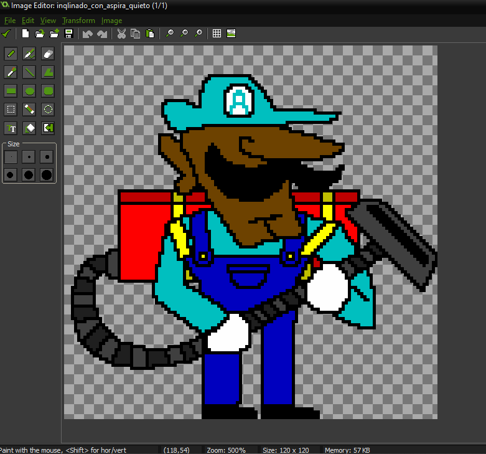The height and width of the screenshot is (454, 486).
Task: Click the Size: 120 x 120 status entry
Action: tap(286, 450)
